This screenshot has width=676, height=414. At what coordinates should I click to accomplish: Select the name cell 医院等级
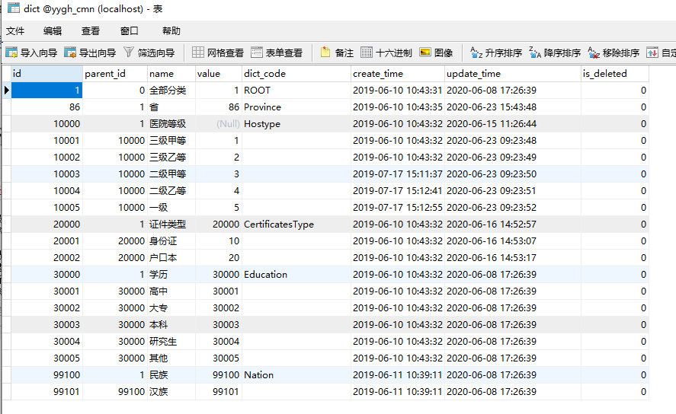coord(171,124)
